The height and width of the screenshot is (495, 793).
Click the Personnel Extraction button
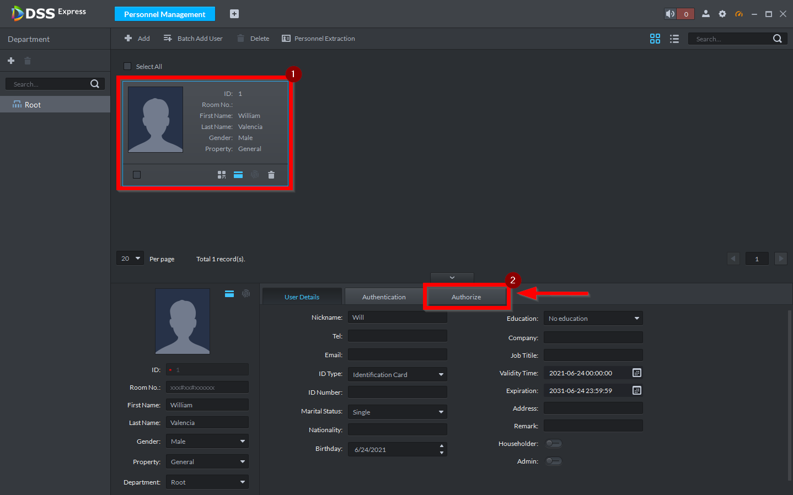pos(318,39)
